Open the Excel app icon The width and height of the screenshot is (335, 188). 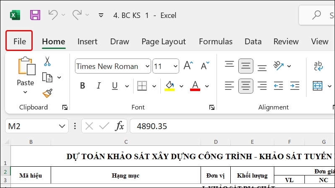(15, 15)
